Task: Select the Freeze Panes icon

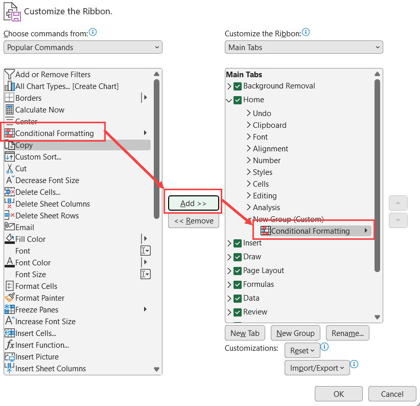Action: [x=9, y=309]
